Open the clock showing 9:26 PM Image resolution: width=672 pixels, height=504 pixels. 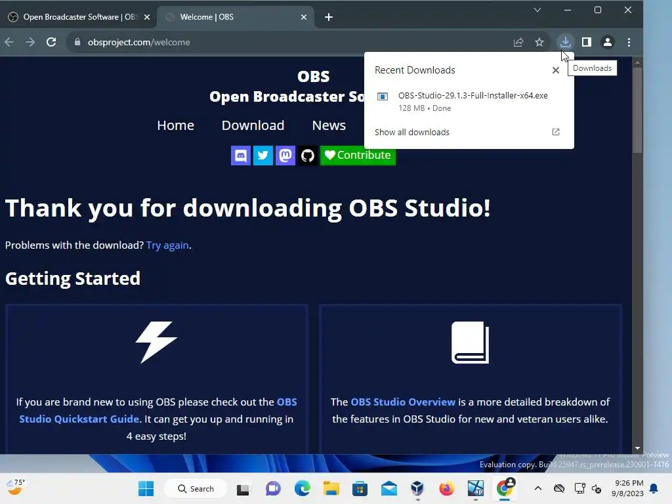tap(628, 488)
